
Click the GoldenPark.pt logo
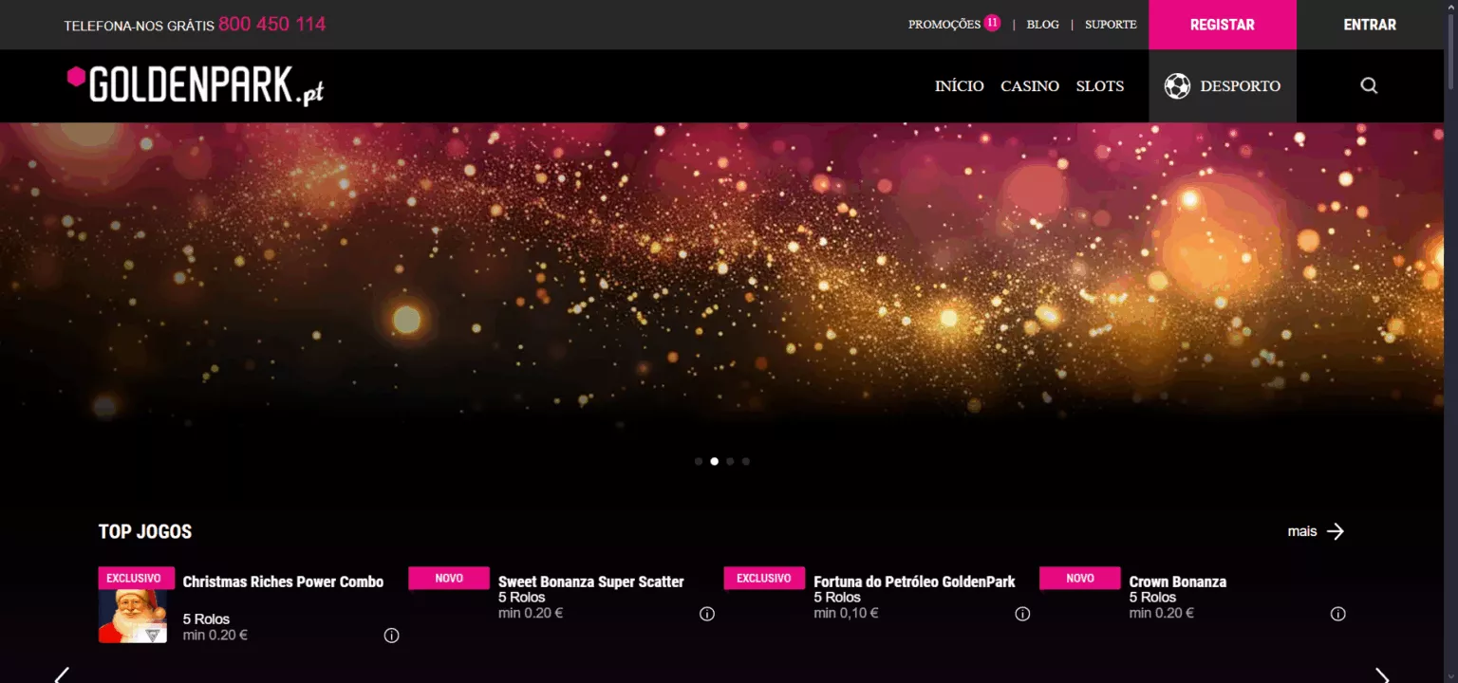tap(196, 85)
